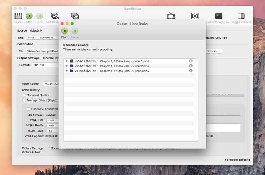Click '3 encodes pending' status in main window
This screenshot has height=175, width=265.
click(x=237, y=160)
